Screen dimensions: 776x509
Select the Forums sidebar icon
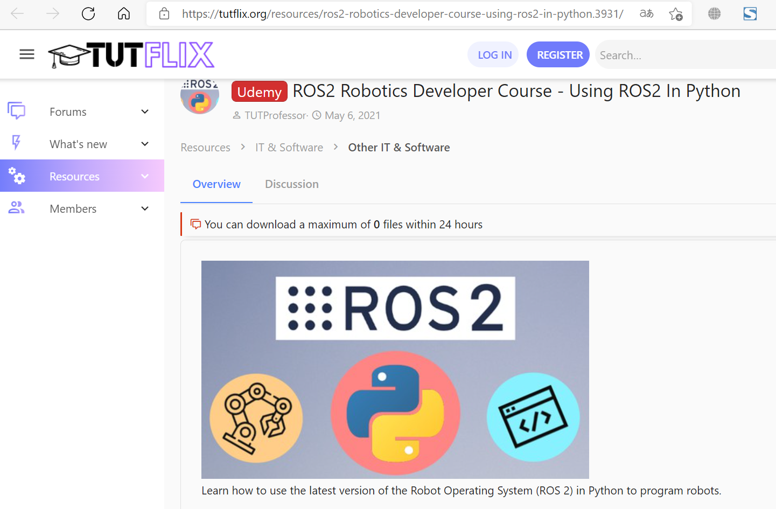(17, 111)
